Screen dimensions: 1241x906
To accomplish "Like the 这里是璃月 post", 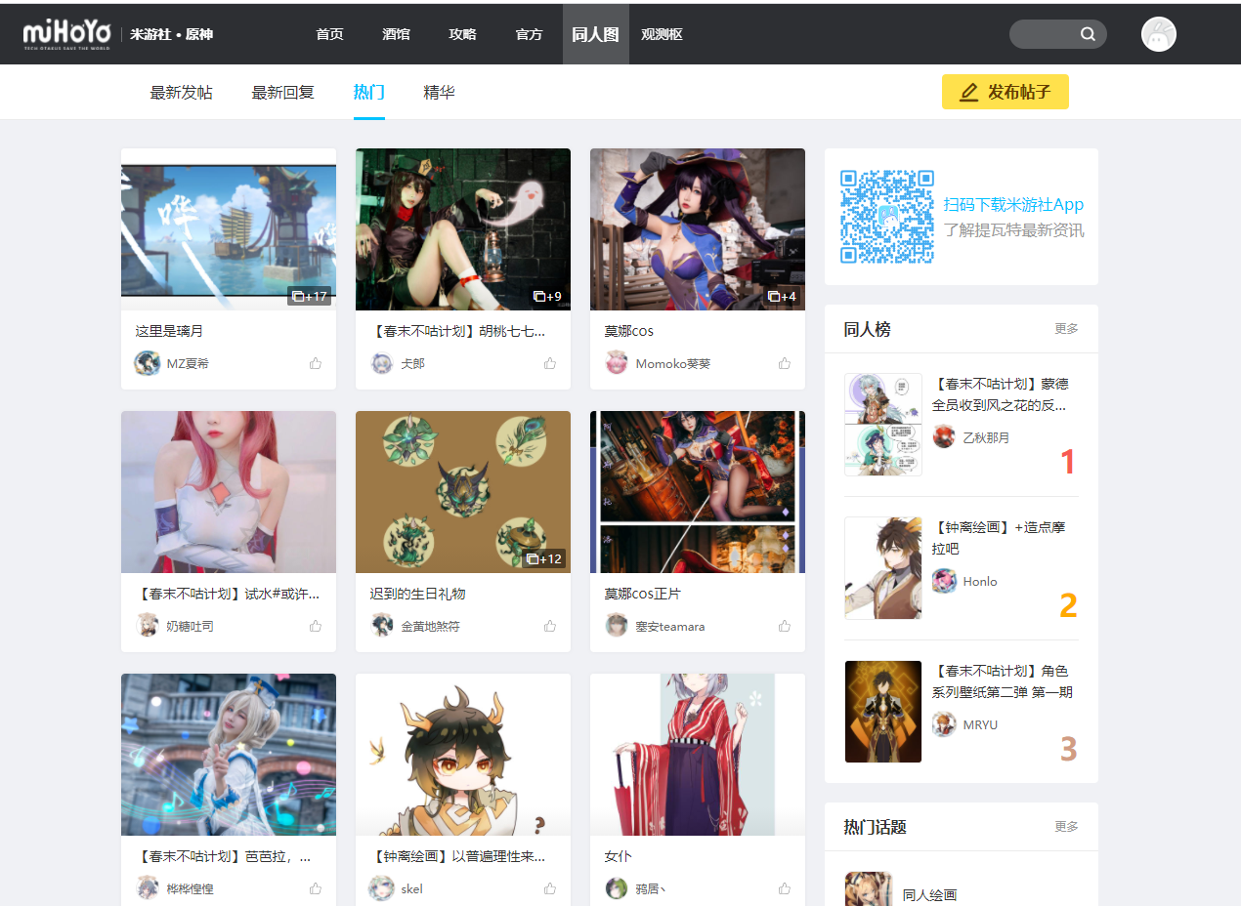I will click(x=316, y=363).
